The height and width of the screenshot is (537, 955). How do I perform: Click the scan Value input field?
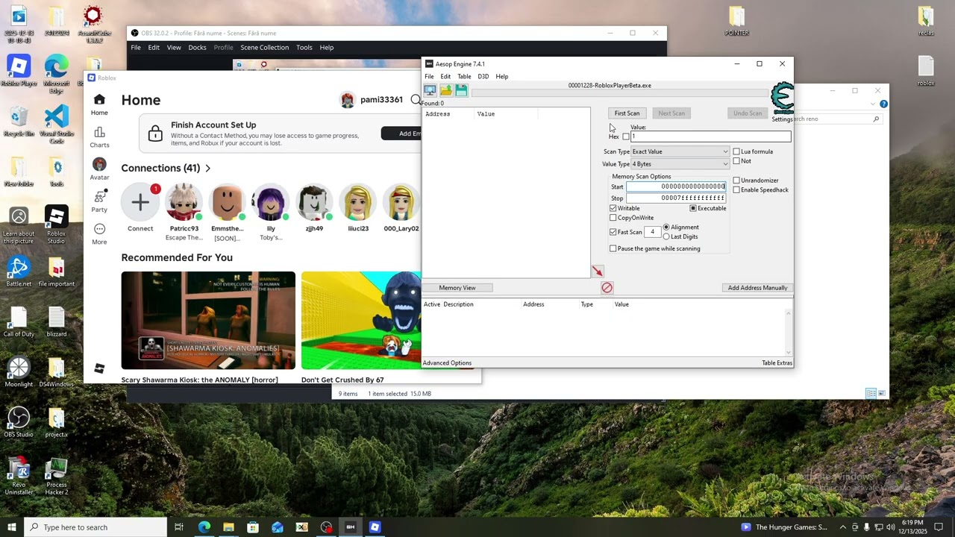[x=710, y=136]
